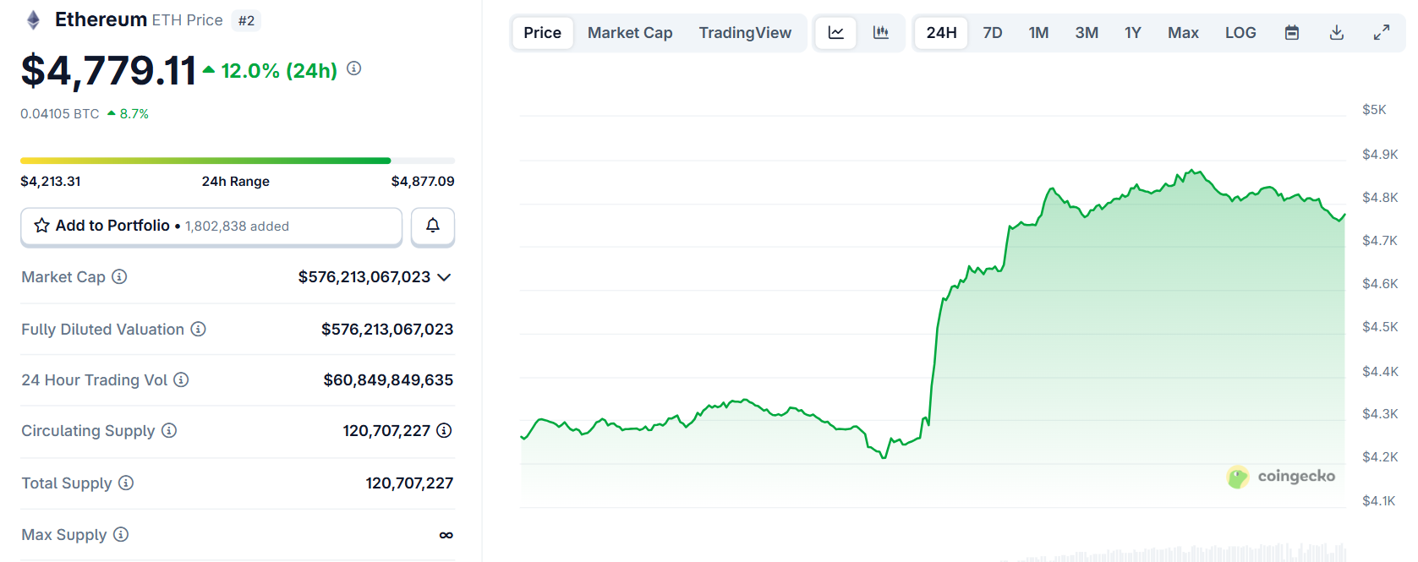Open calendar date range picker icon
Image resolution: width=1418 pixels, height=562 pixels.
(1292, 33)
